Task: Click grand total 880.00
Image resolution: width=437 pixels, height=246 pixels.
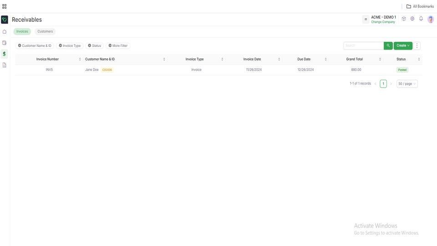Action: (x=356, y=70)
